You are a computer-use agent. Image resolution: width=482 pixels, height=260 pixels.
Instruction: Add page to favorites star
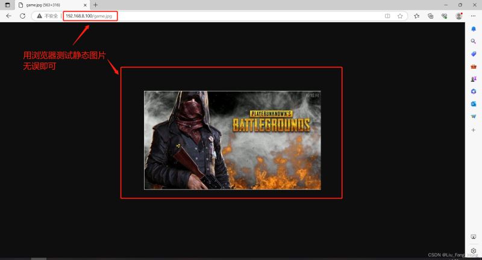[400, 16]
